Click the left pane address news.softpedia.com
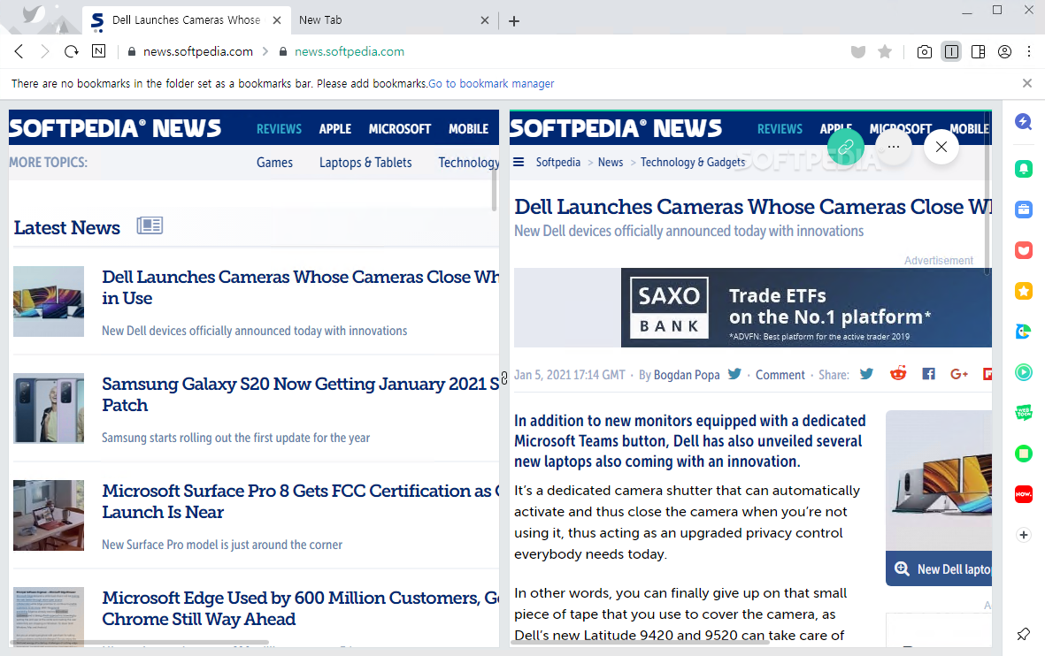 pyautogui.click(x=198, y=51)
